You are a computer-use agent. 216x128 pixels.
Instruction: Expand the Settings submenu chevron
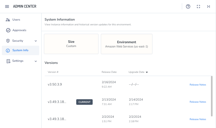[36, 61]
